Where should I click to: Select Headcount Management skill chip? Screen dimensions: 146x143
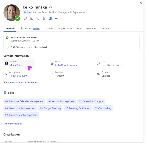point(20,108)
